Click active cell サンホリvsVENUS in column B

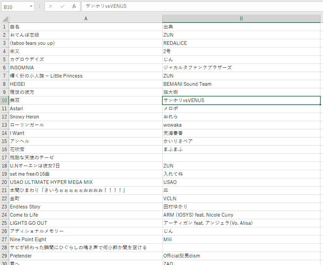pyautogui.click(x=241, y=100)
